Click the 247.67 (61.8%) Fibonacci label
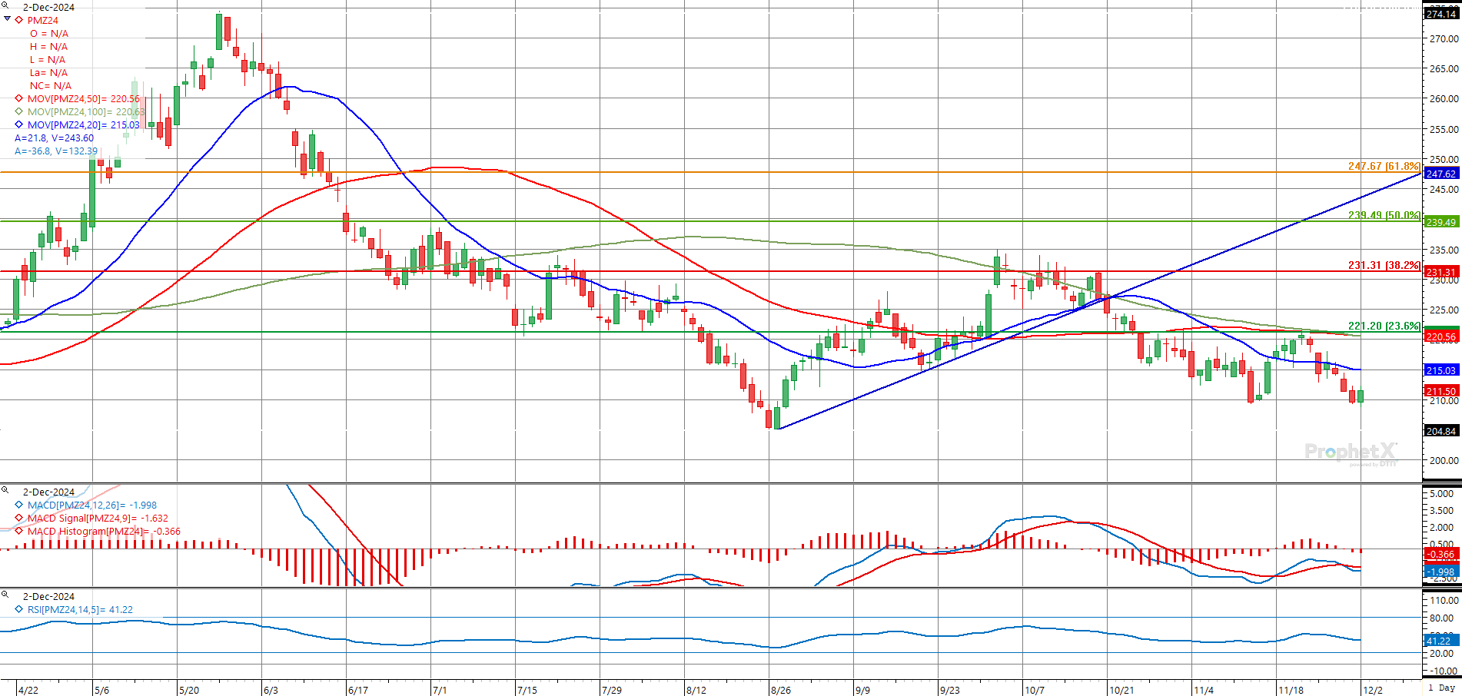This screenshot has height=696, width=1462. (1384, 166)
